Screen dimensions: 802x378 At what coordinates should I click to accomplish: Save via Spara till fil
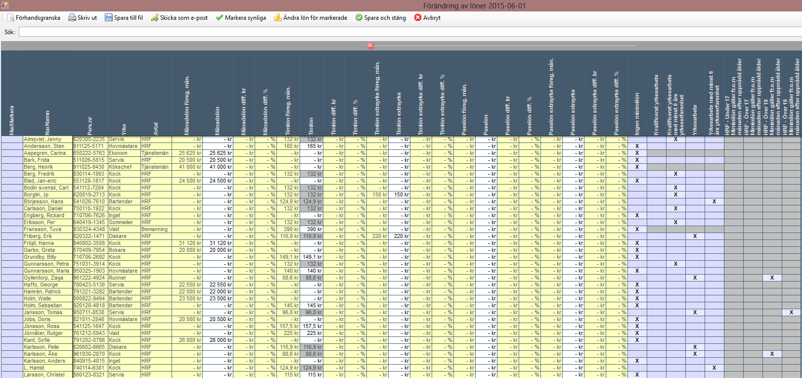124,18
